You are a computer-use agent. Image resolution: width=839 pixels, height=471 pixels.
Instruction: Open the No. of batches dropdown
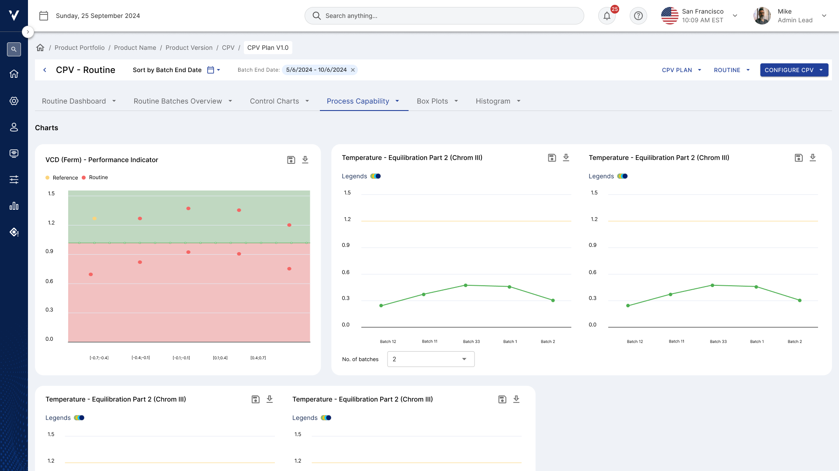pos(431,359)
